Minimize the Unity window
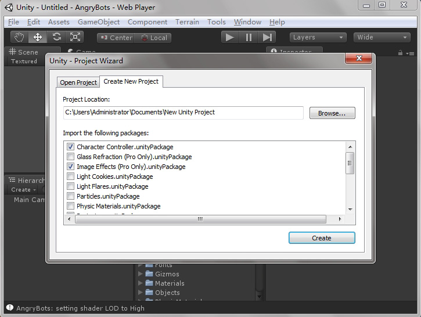The width and height of the screenshot is (421, 317). (366, 5)
